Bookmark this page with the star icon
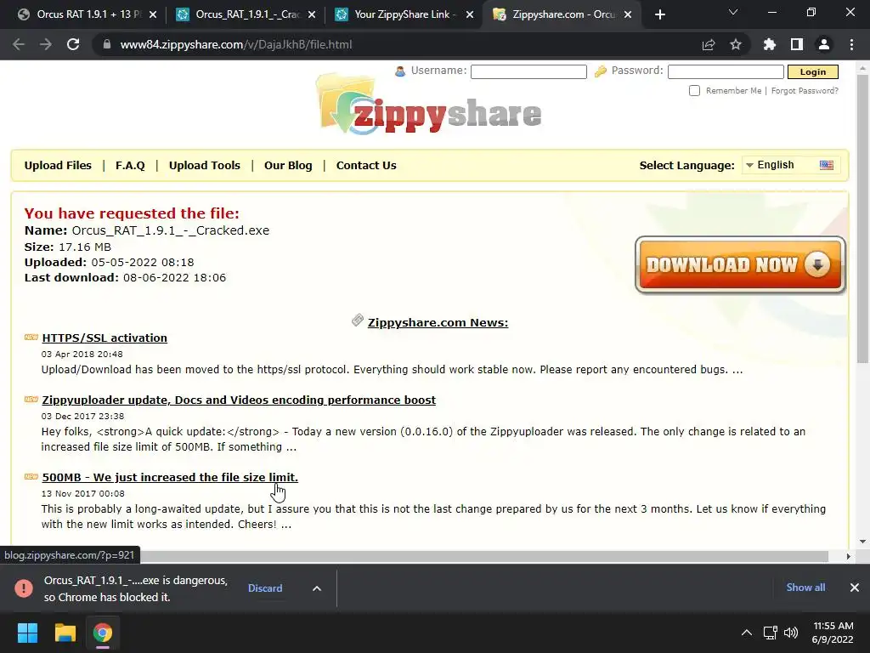The height and width of the screenshot is (653, 870). tap(736, 44)
